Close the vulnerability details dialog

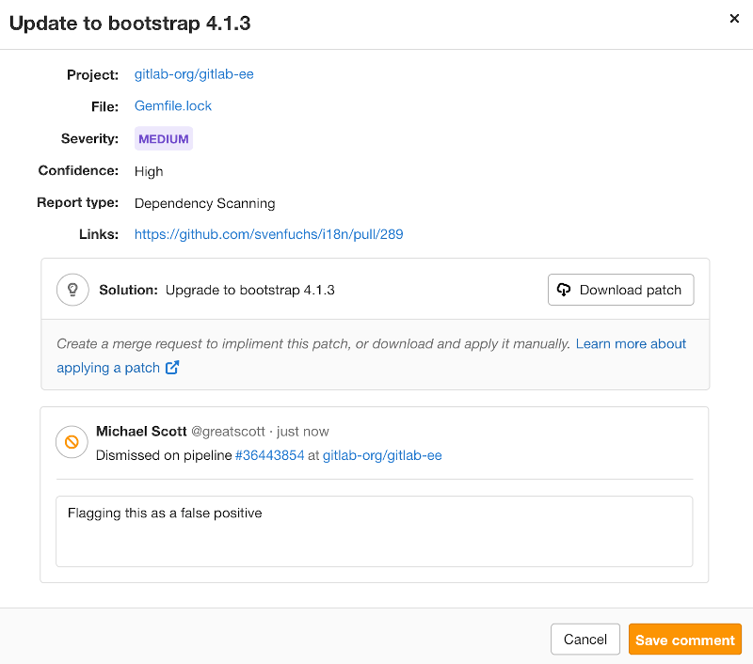[x=734, y=19]
